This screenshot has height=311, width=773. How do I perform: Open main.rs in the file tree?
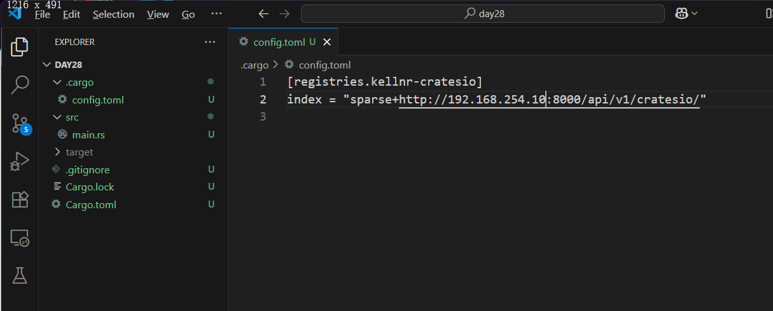pyautogui.click(x=89, y=135)
